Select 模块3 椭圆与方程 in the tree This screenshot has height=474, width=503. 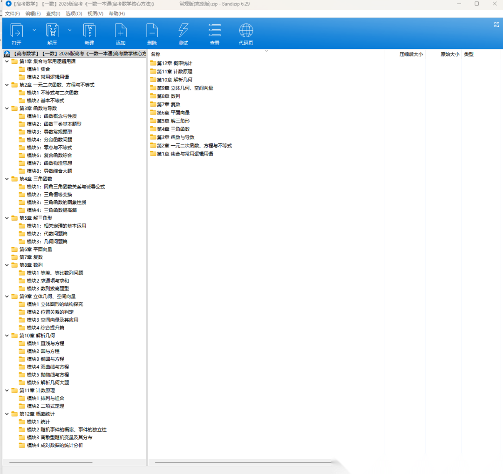(45, 359)
